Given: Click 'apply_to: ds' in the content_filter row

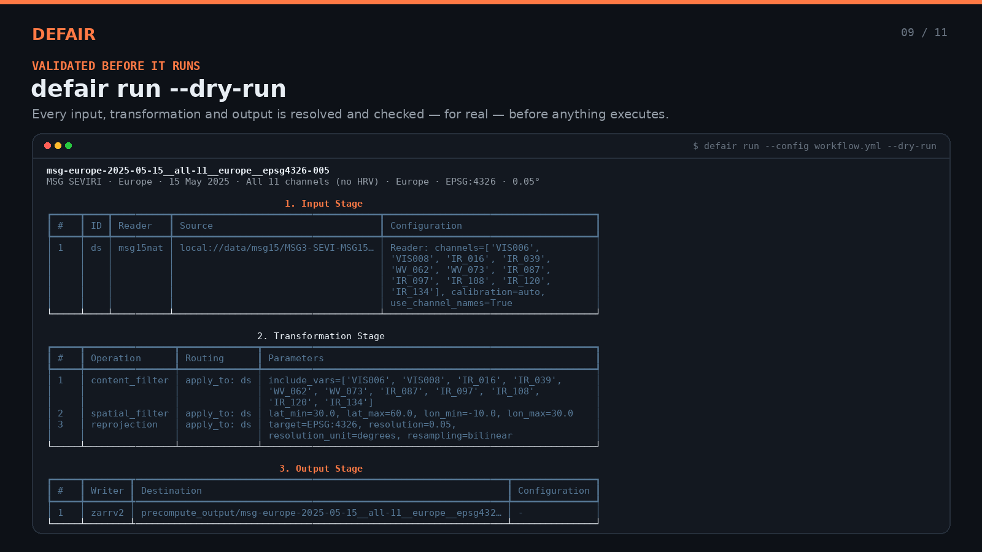Looking at the screenshot, I should coord(218,380).
